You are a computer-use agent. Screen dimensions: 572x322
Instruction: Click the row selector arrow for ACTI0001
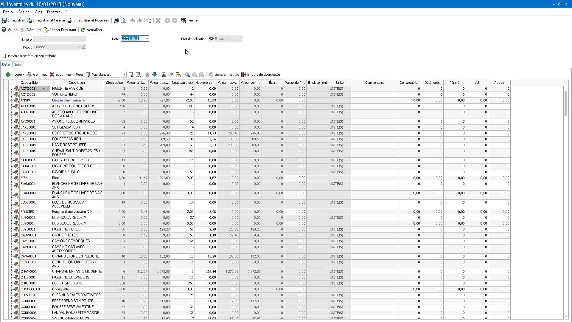[x=6, y=89]
